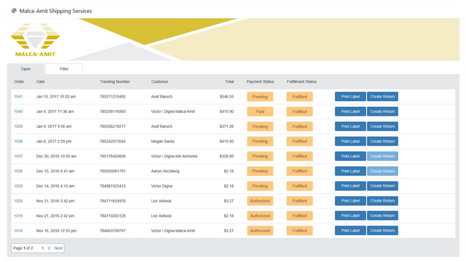Open order 1037 link
Image resolution: width=466 pixels, height=262 pixels.
[18, 156]
